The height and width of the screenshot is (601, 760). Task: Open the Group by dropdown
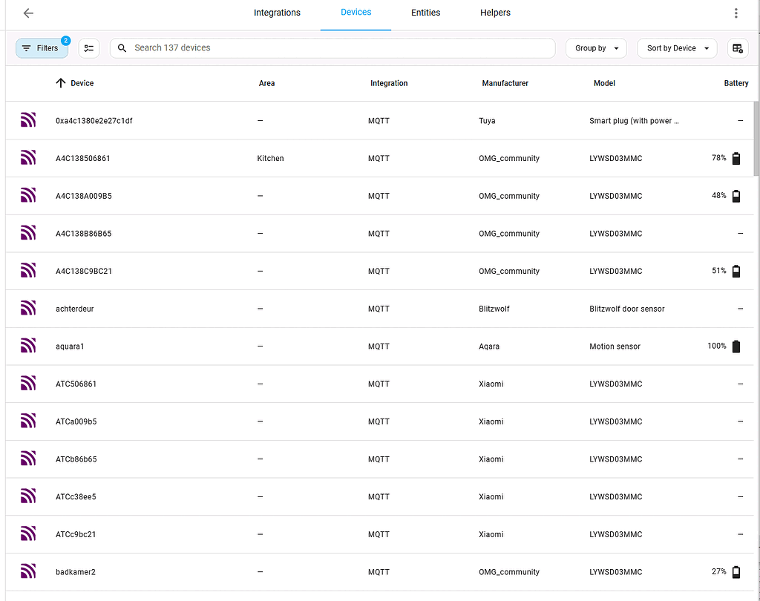point(596,47)
